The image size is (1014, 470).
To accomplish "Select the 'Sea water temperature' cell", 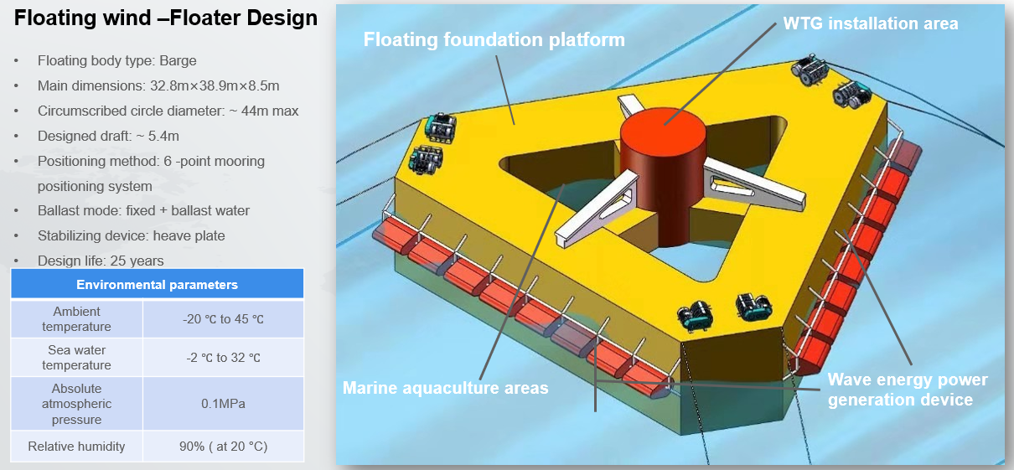I will tap(76, 357).
